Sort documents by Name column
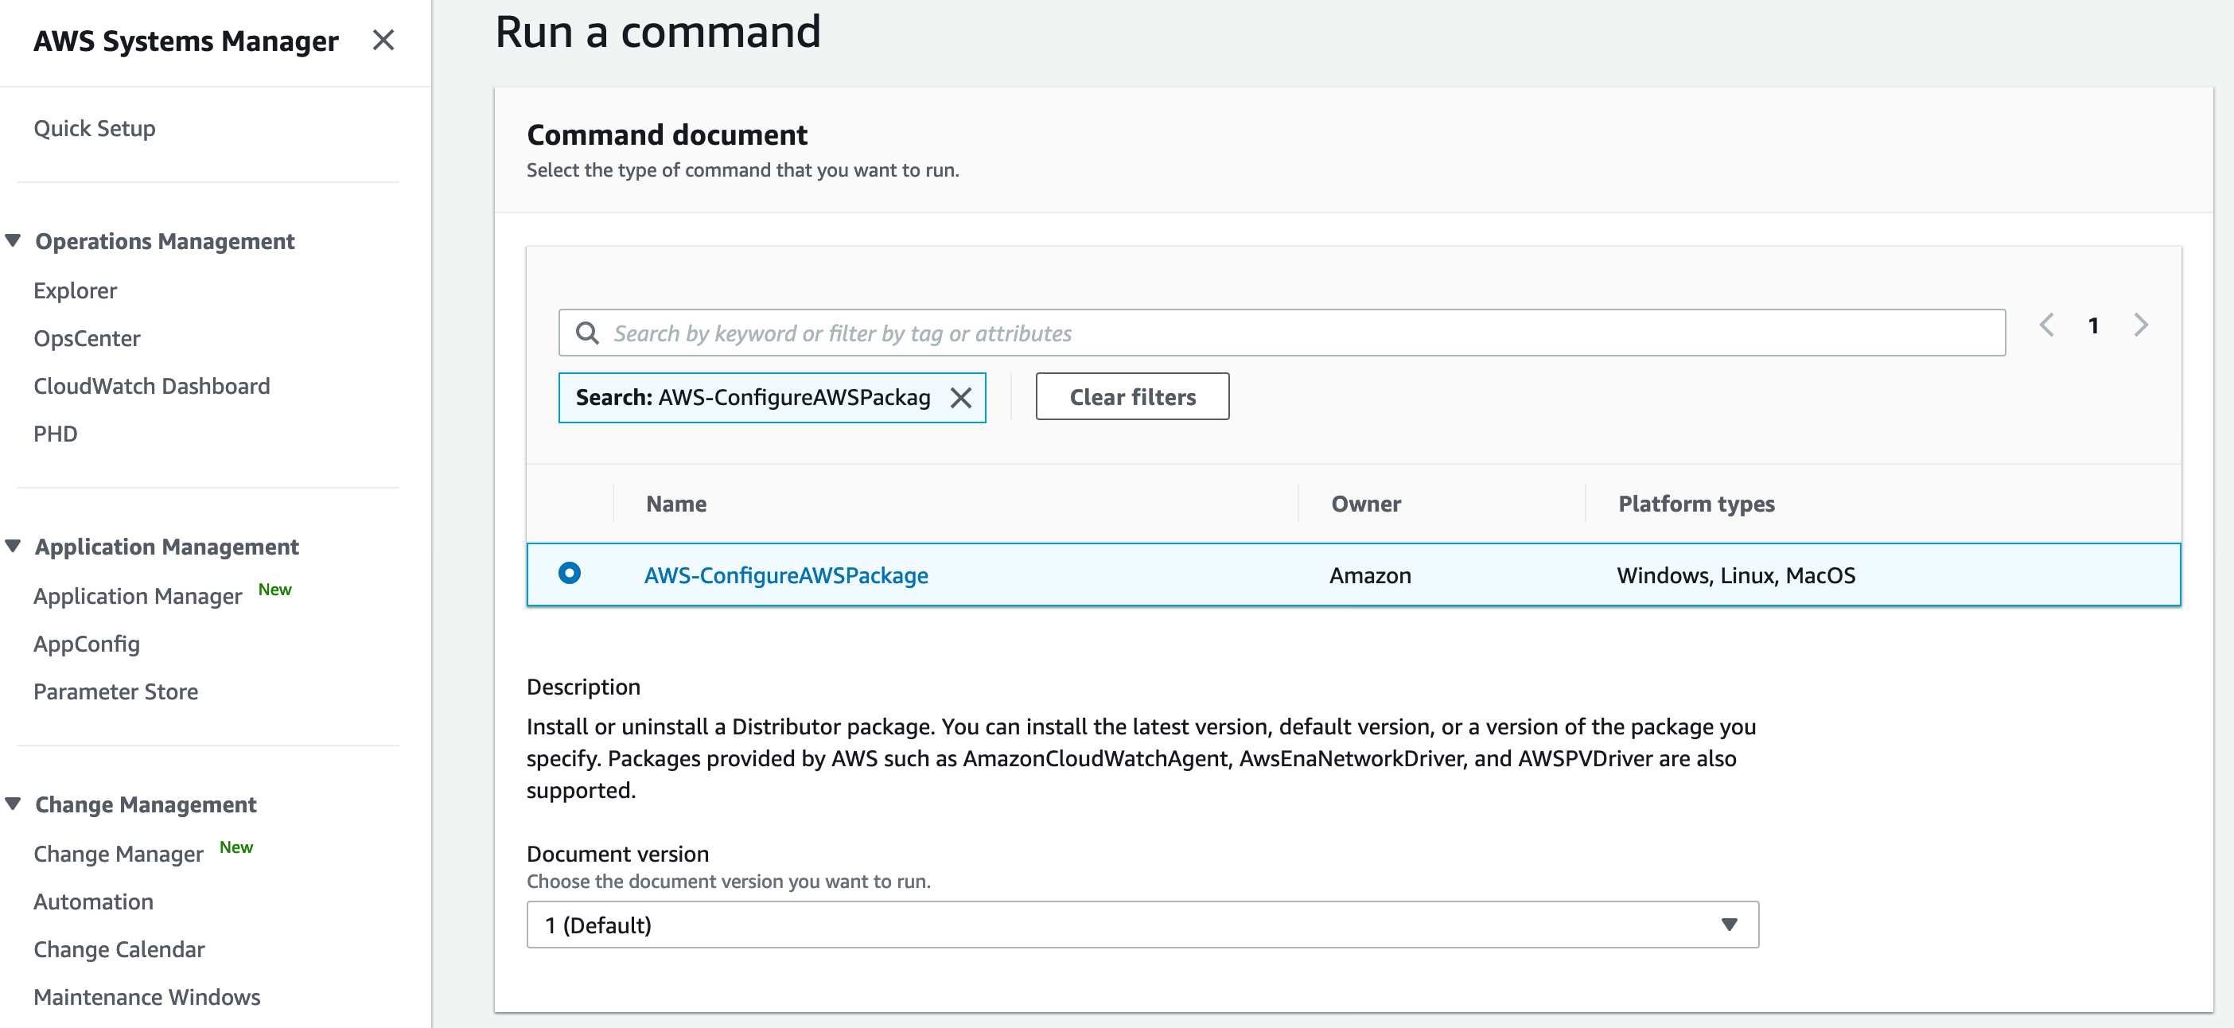This screenshot has height=1028, width=2234. [676, 504]
